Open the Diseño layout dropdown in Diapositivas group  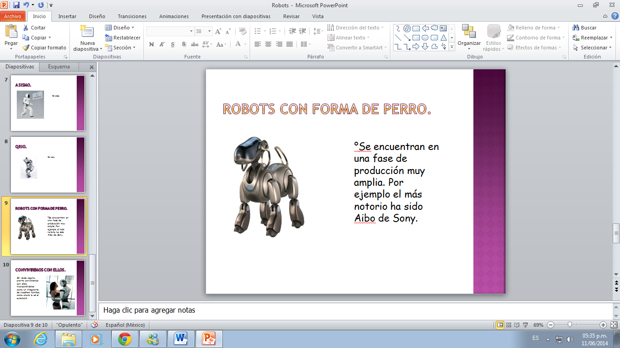(x=120, y=28)
